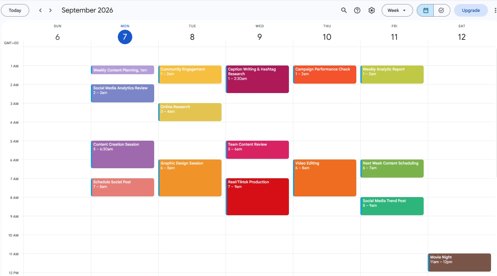The width and height of the screenshot is (497, 276).
Task: Select Saturday 12 date header
Action: tap(462, 37)
